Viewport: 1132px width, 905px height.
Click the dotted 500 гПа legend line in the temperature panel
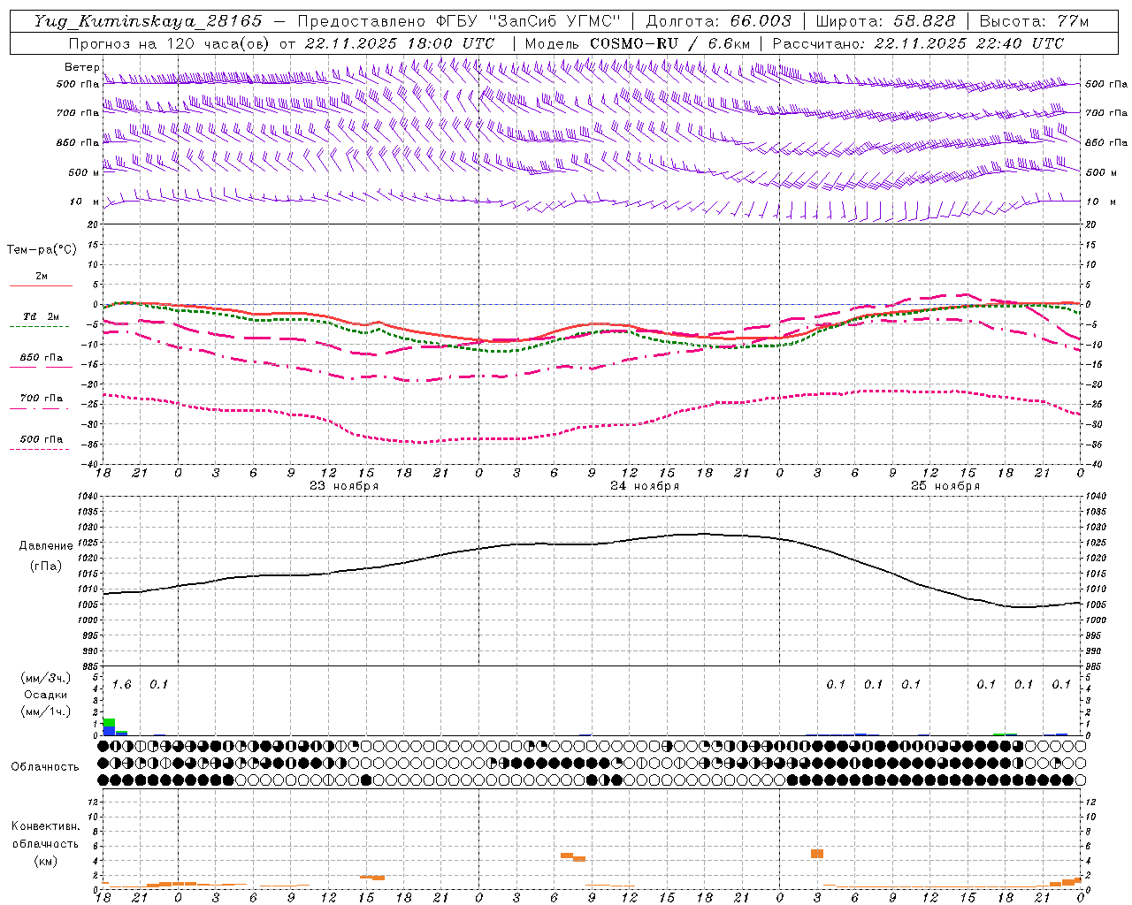(x=40, y=449)
